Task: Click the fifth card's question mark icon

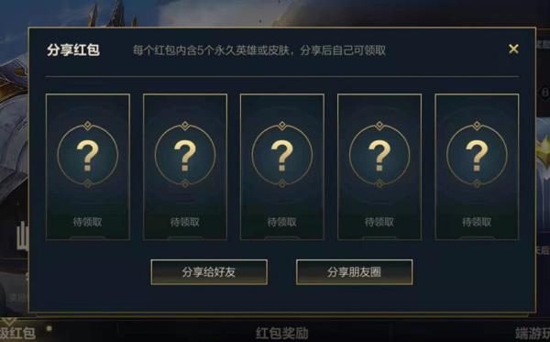Action: (x=477, y=155)
